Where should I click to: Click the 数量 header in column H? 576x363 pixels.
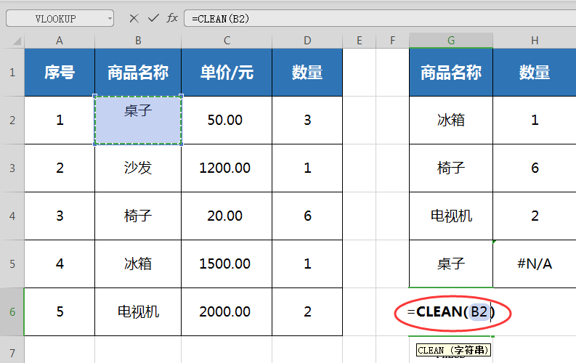(535, 73)
